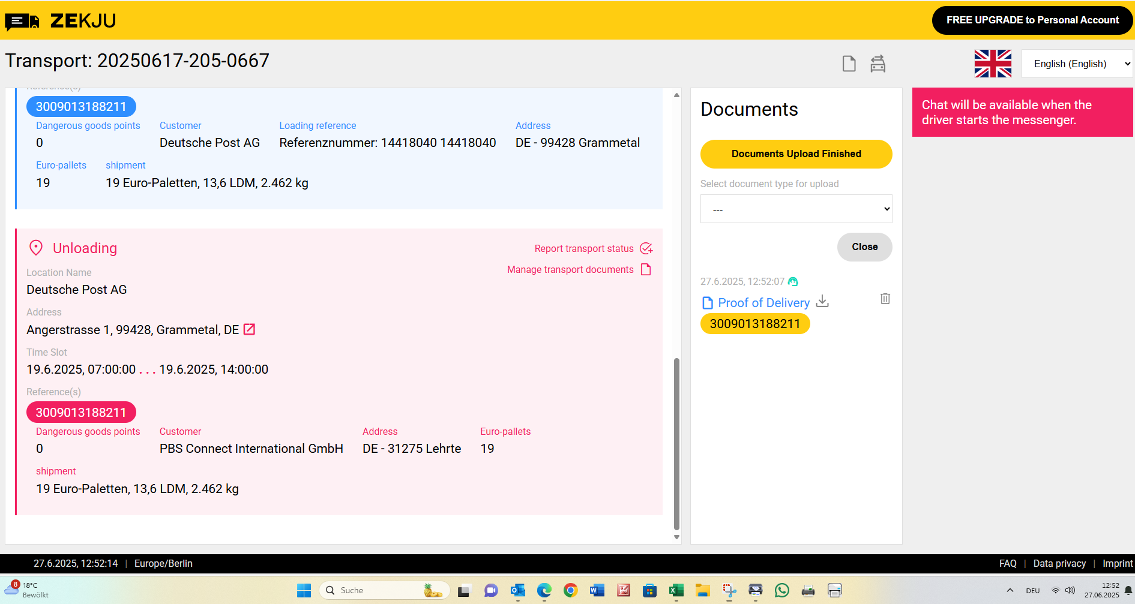Click the taskbar Suche search field

tap(384, 591)
